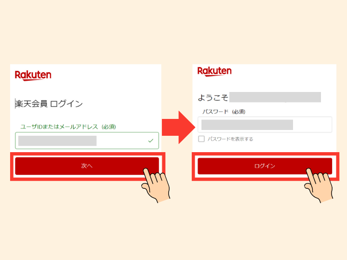Click the gray masked username beside ようこそ
The width and height of the screenshot is (347, 260).
pyautogui.click(x=275, y=97)
